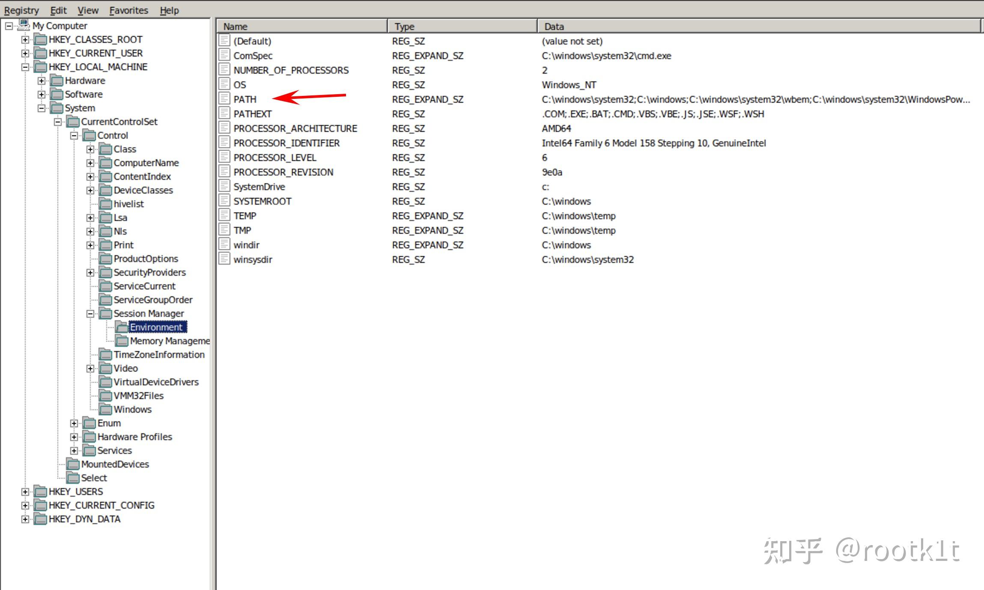Select the PROCESSOR_IDENTIFIER value name
Viewport: 984px width, 590px height.
(286, 143)
